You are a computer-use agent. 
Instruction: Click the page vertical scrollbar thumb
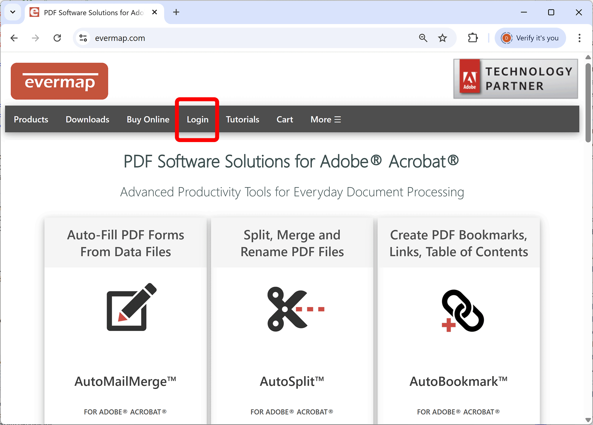click(x=588, y=102)
